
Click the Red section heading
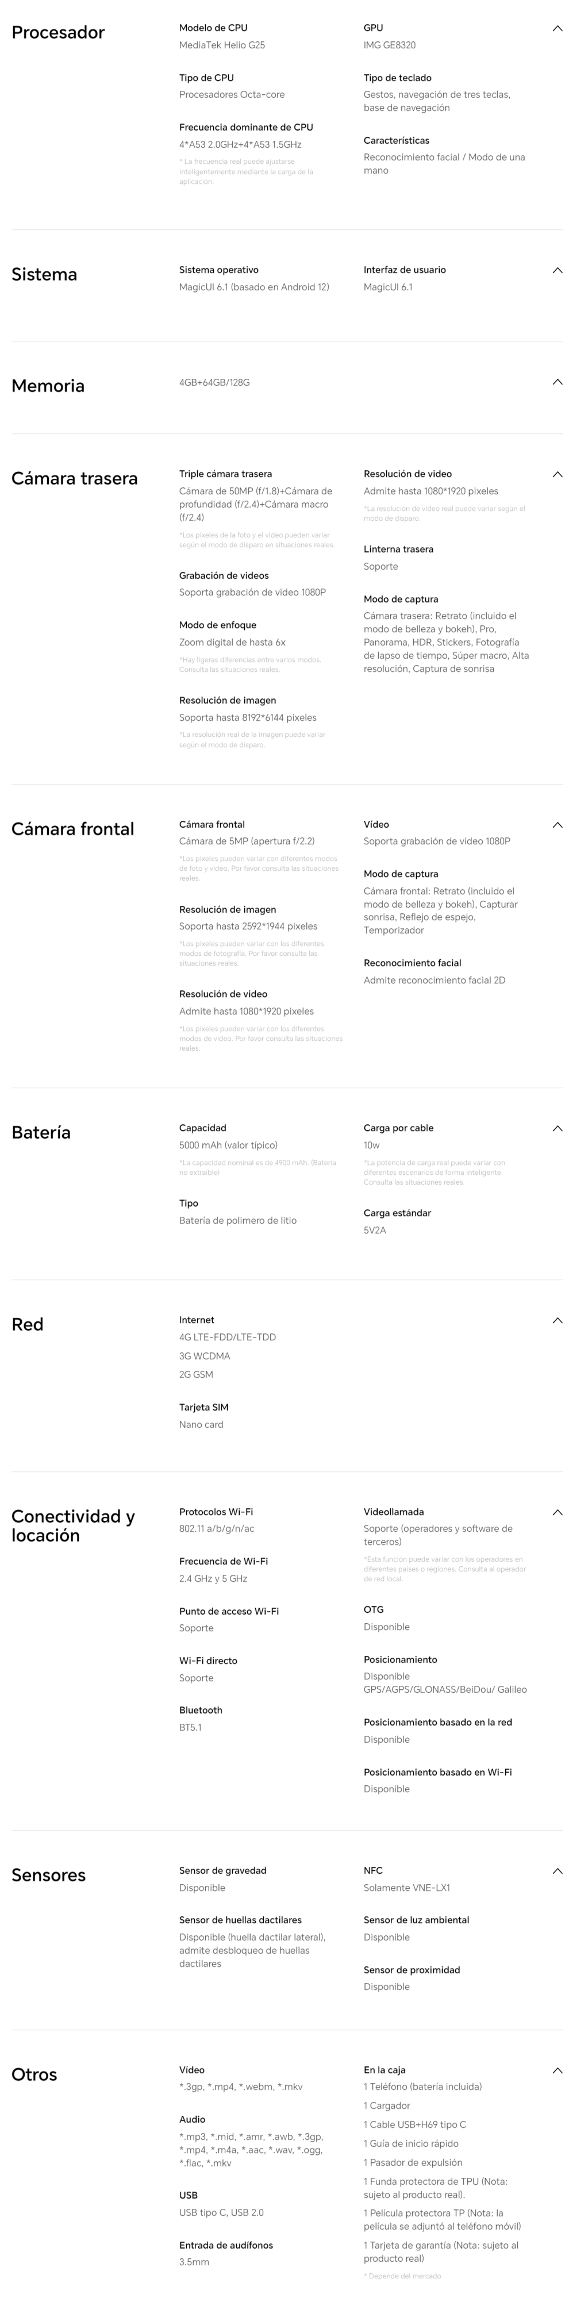point(28,1325)
